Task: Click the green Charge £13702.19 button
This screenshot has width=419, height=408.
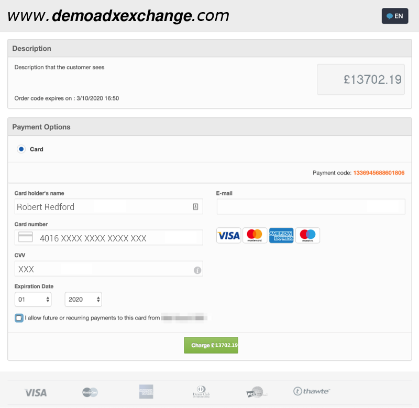Action: (x=211, y=345)
